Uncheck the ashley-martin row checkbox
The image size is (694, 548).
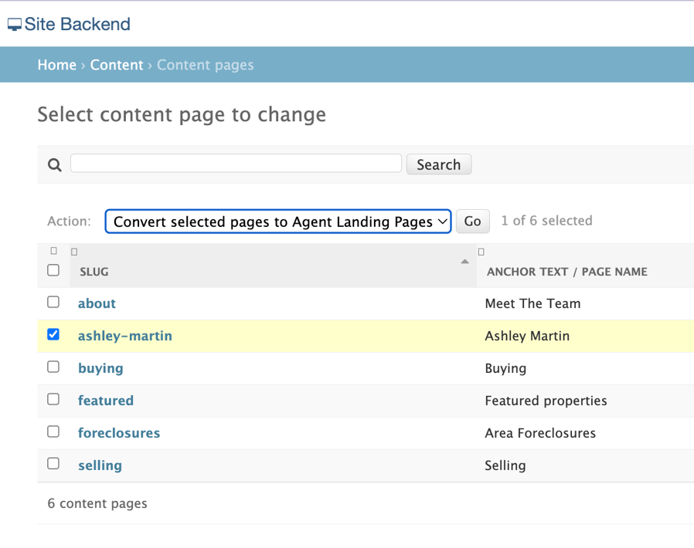(53, 334)
